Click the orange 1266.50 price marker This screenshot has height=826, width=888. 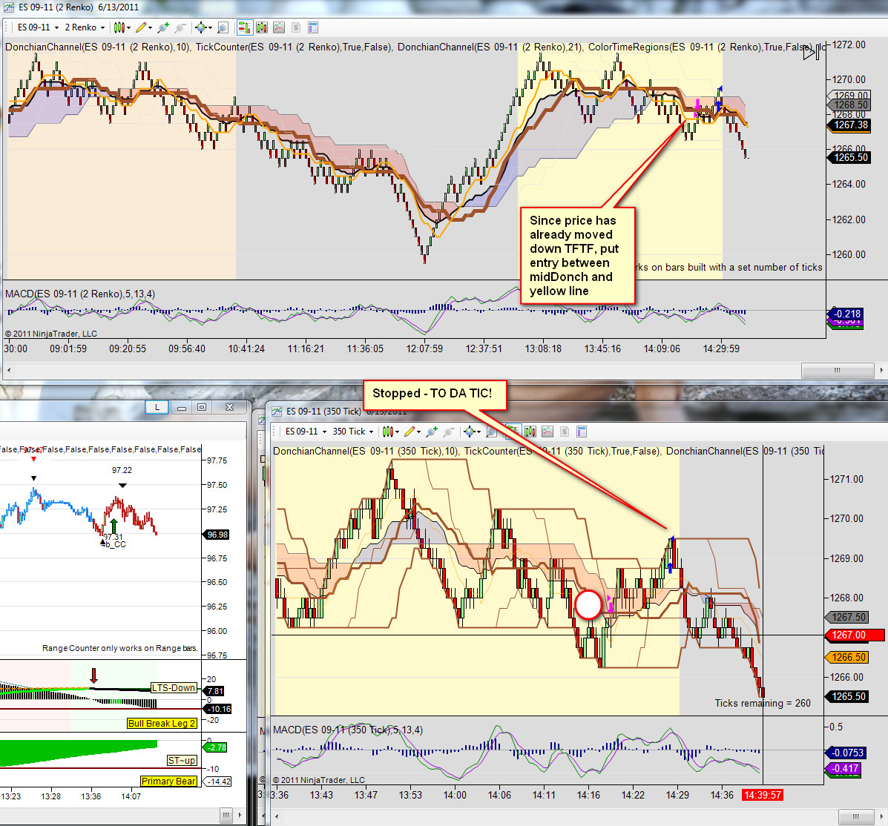pos(848,657)
